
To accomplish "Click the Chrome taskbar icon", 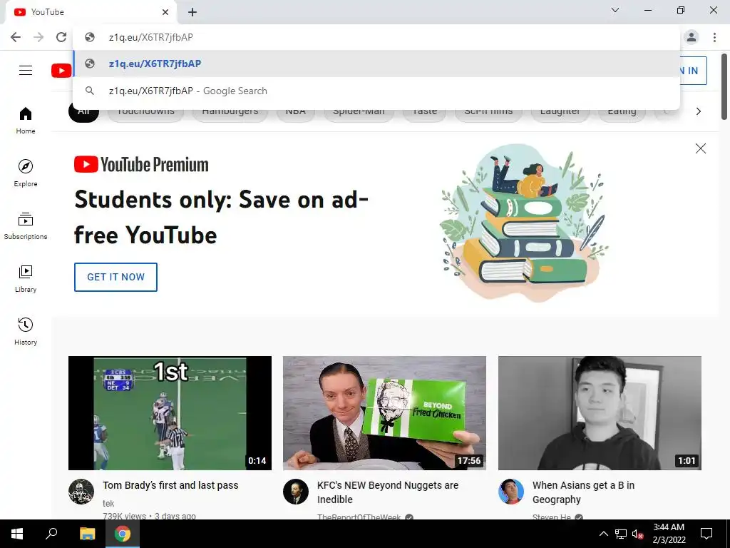I will pyautogui.click(x=123, y=534).
